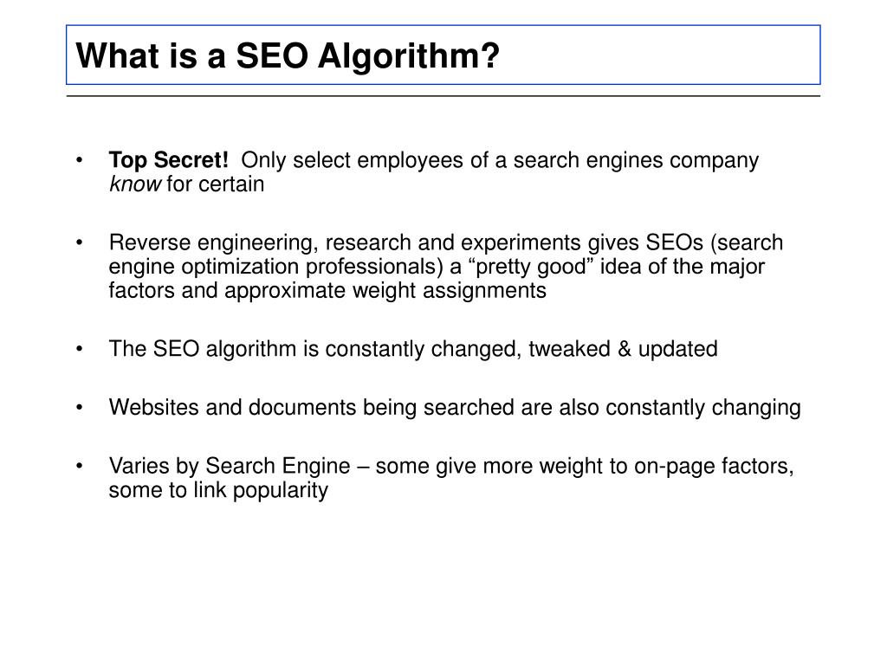Click the blue title box border
887x665 pixels.
443,25
